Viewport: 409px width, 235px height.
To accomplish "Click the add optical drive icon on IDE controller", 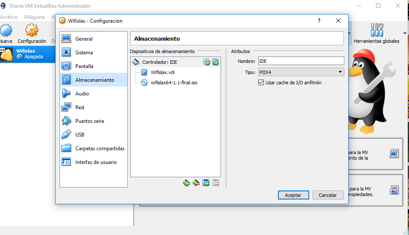I will coord(207,62).
